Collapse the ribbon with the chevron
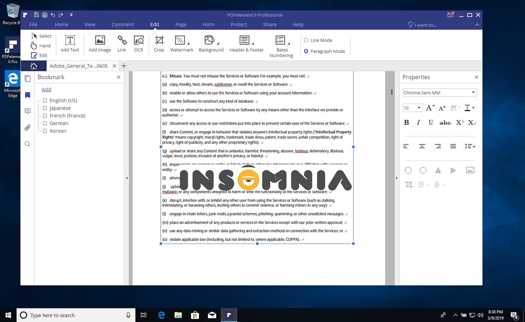 pyautogui.click(x=477, y=25)
